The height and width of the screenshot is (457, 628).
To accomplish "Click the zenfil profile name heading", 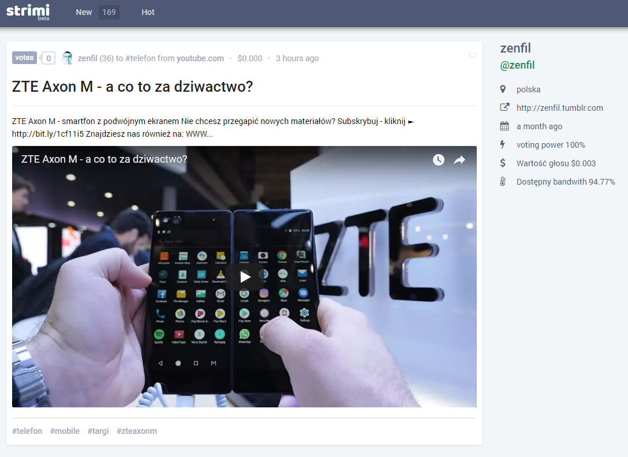I will 515,48.
